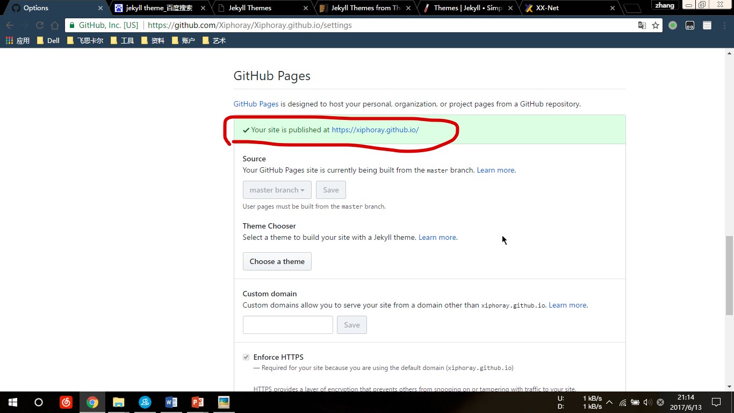
Task: Open the Word icon in the taskbar
Action: click(x=171, y=402)
